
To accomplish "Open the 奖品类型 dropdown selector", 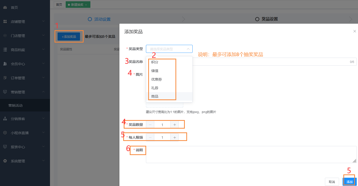I will [x=169, y=49].
